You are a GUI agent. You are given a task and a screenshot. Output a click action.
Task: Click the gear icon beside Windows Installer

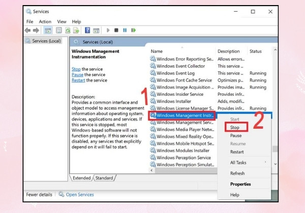[153, 101]
